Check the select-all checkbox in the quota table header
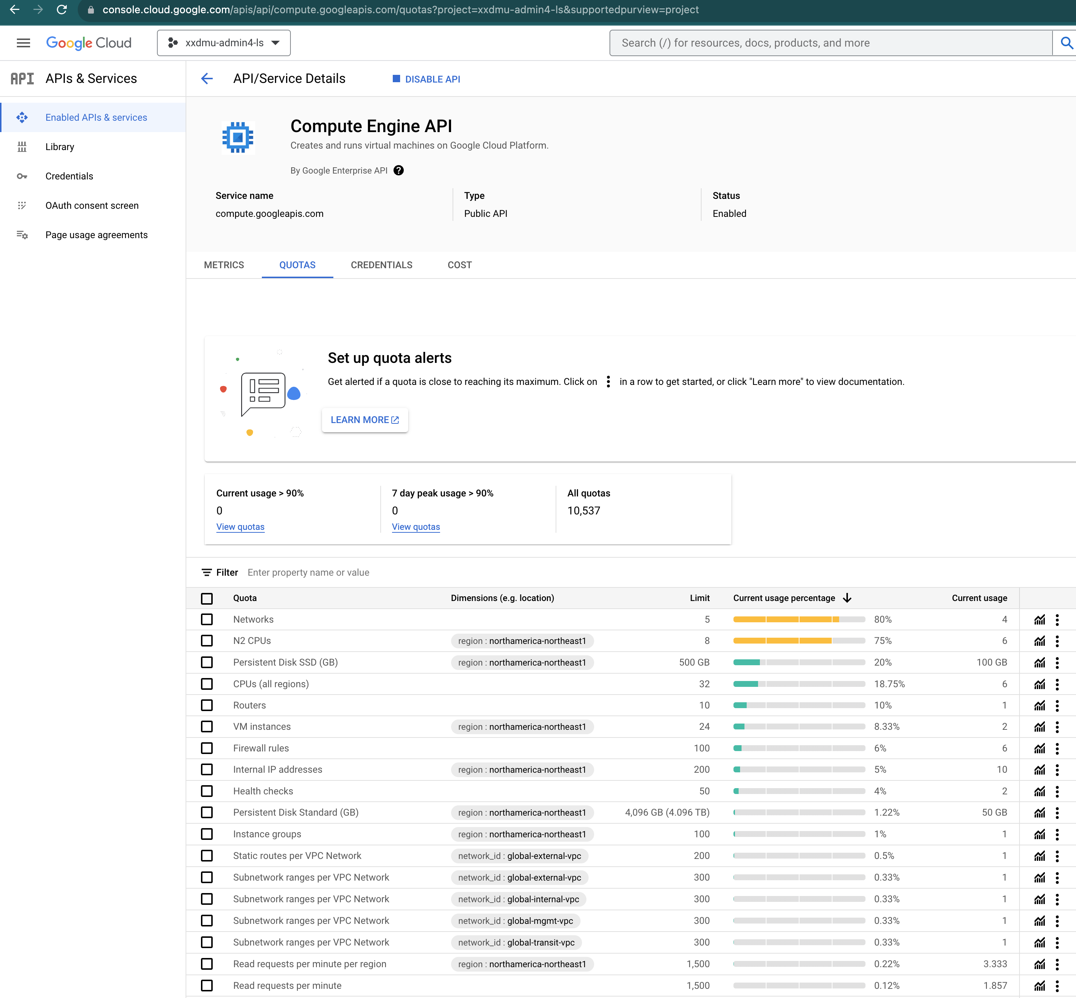 click(x=207, y=598)
